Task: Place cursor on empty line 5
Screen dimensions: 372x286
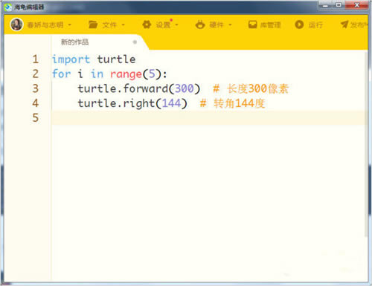Action: coord(208,117)
